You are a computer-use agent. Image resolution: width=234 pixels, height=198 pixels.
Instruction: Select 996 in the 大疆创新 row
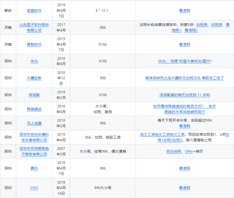click(103, 78)
